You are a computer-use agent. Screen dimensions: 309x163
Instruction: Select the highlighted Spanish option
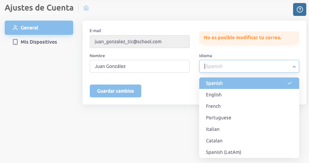(214, 83)
